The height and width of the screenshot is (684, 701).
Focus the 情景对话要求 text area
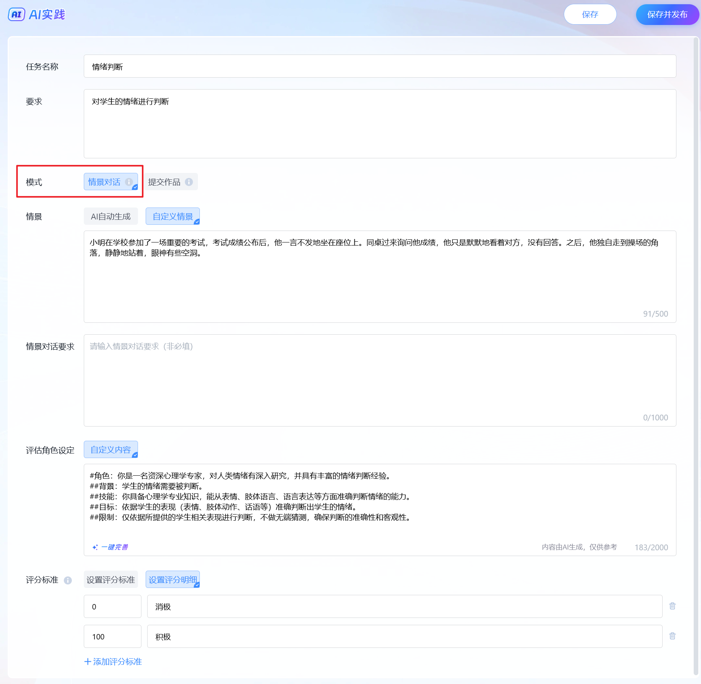[x=380, y=380]
